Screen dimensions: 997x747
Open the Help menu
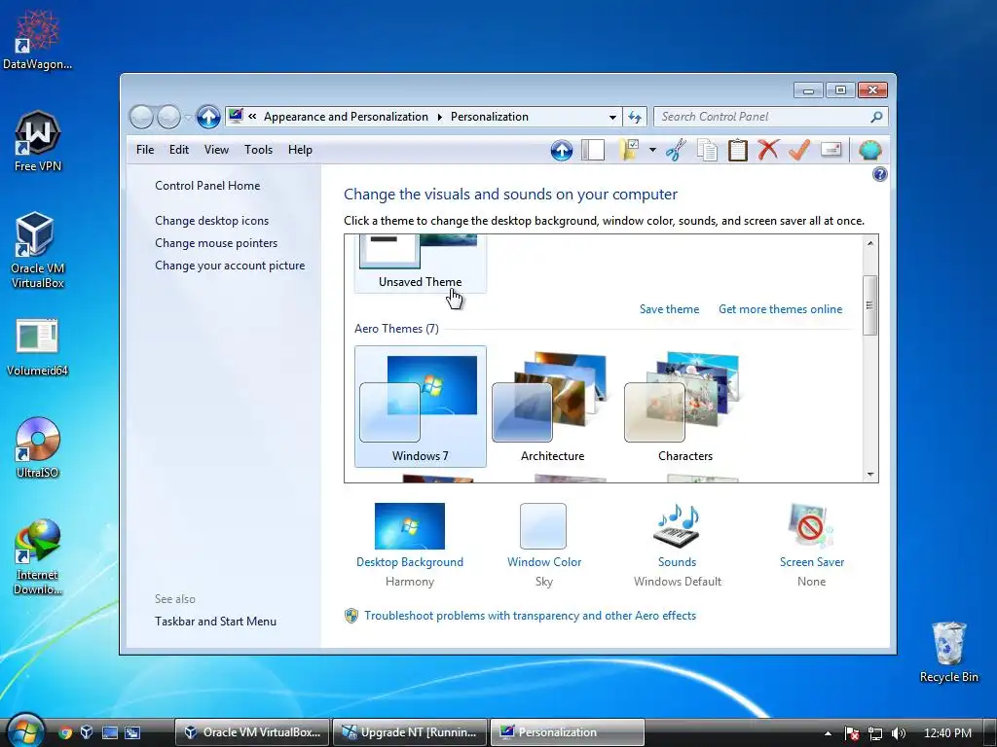pos(300,150)
